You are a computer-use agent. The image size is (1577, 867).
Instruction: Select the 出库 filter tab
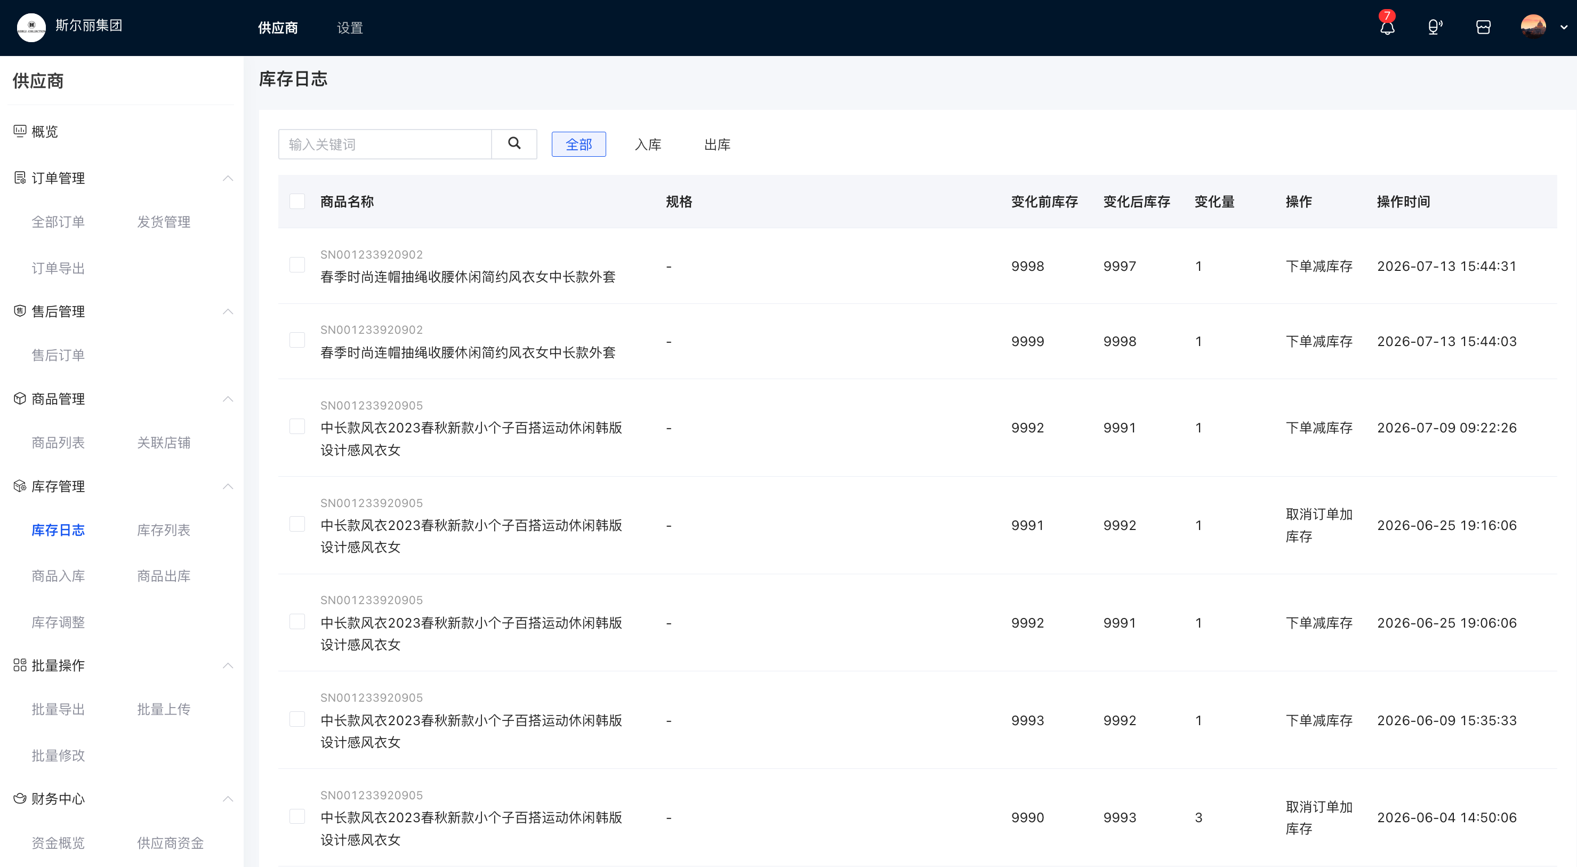click(x=717, y=144)
